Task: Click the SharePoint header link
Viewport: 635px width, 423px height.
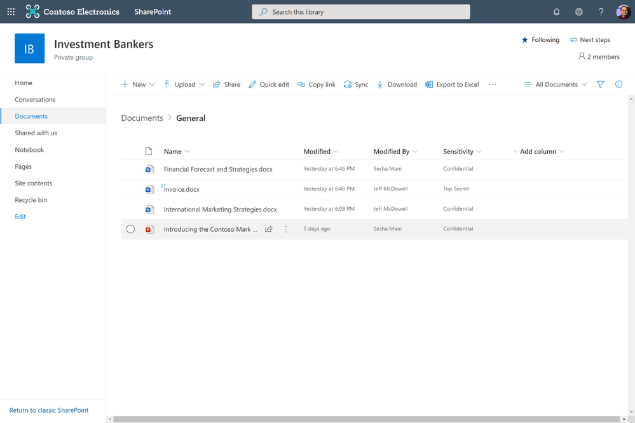Action: (153, 11)
